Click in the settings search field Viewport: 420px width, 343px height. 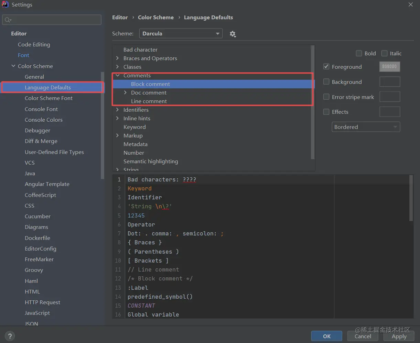click(52, 20)
